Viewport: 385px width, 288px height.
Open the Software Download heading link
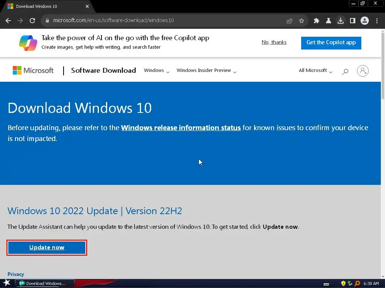pyautogui.click(x=103, y=70)
